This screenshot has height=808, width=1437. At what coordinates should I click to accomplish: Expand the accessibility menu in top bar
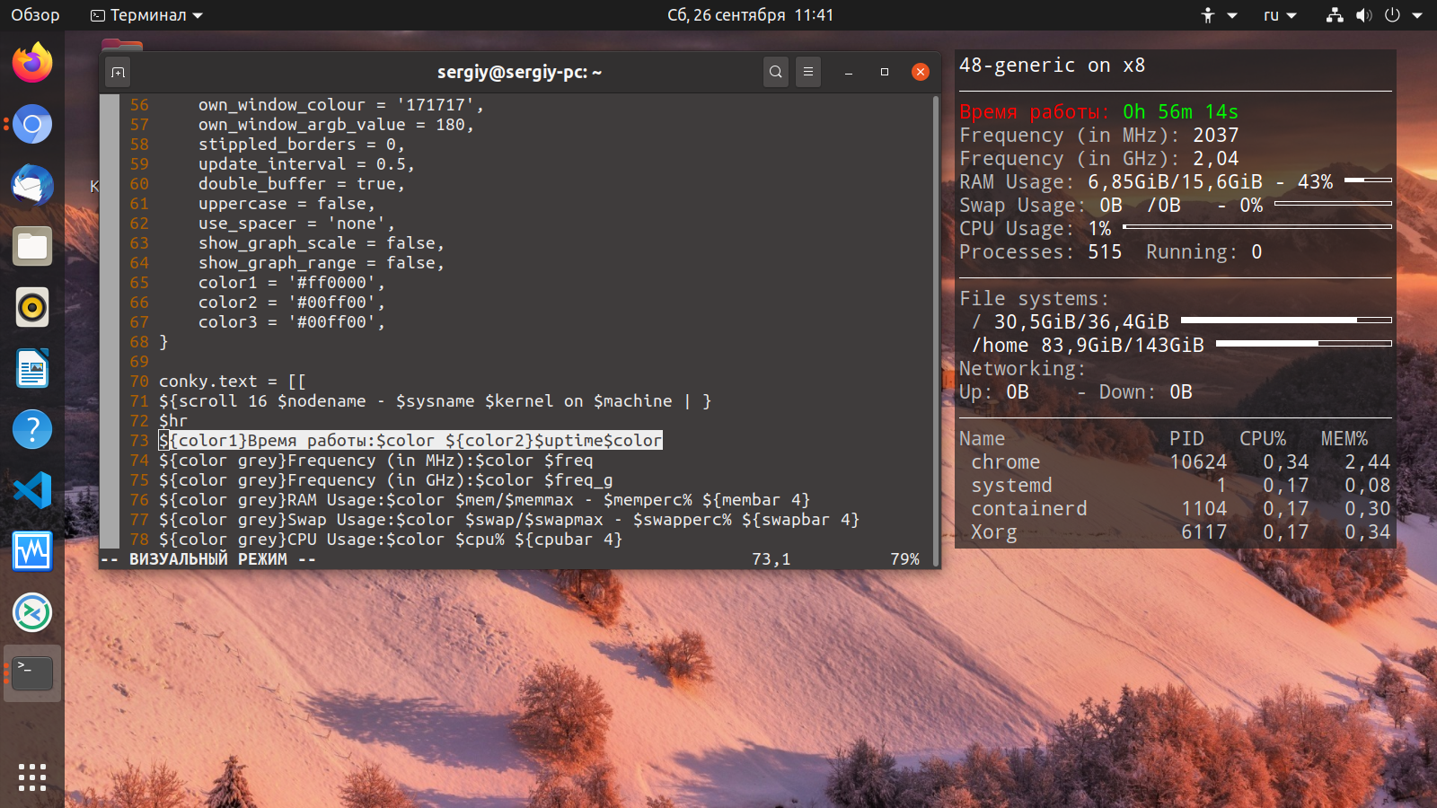tap(1220, 15)
